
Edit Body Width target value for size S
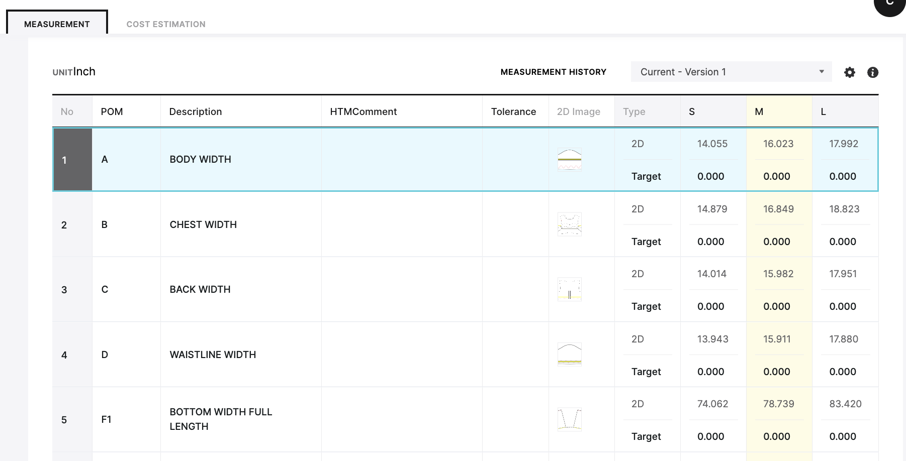click(711, 176)
